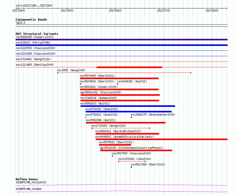This screenshot has width=235, height=195.
Task: Open nsv1153248 (John2014) label
Action: [135, 159]
